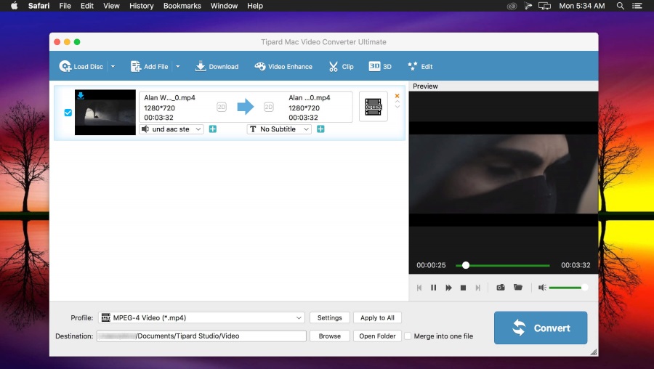The image size is (654, 369).
Task: Remove the file with the orange X
Action: pos(397,96)
